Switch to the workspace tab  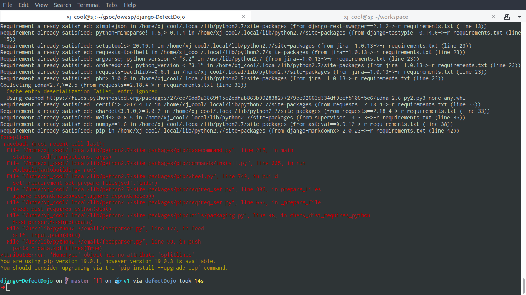click(377, 17)
